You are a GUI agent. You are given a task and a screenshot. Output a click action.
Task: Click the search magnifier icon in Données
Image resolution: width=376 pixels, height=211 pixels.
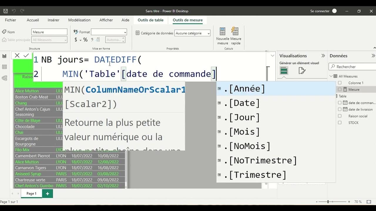tap(333, 67)
